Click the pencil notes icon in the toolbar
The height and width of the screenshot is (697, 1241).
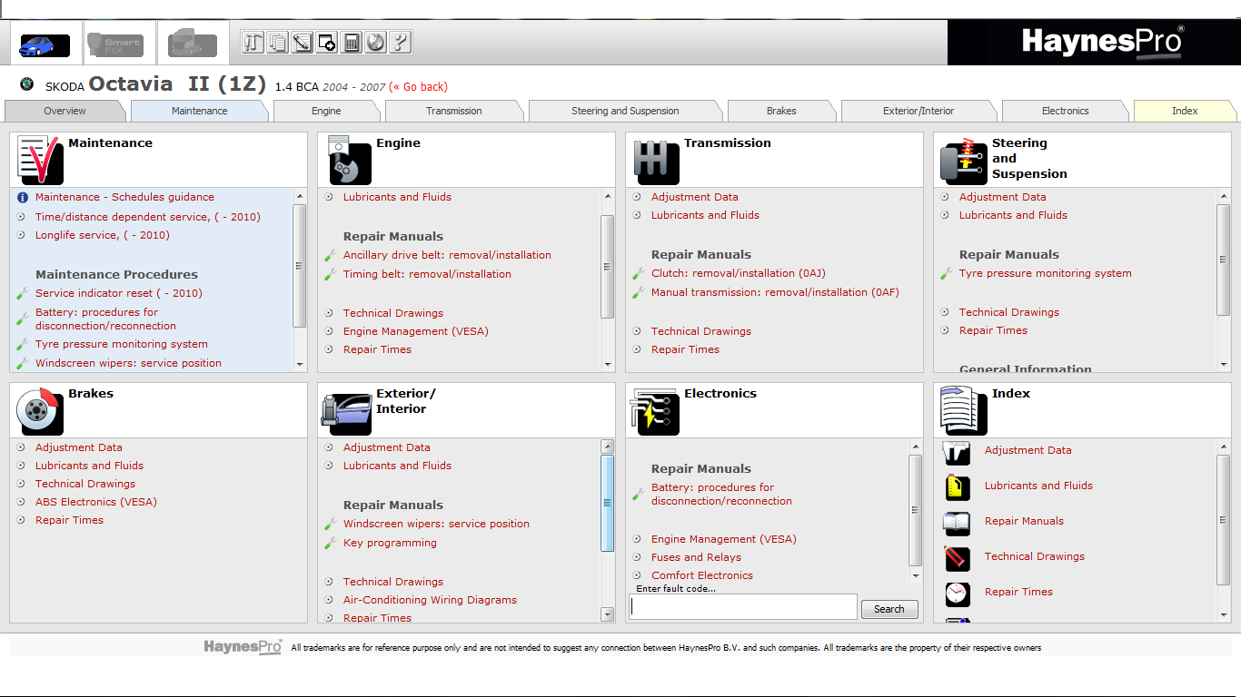303,42
